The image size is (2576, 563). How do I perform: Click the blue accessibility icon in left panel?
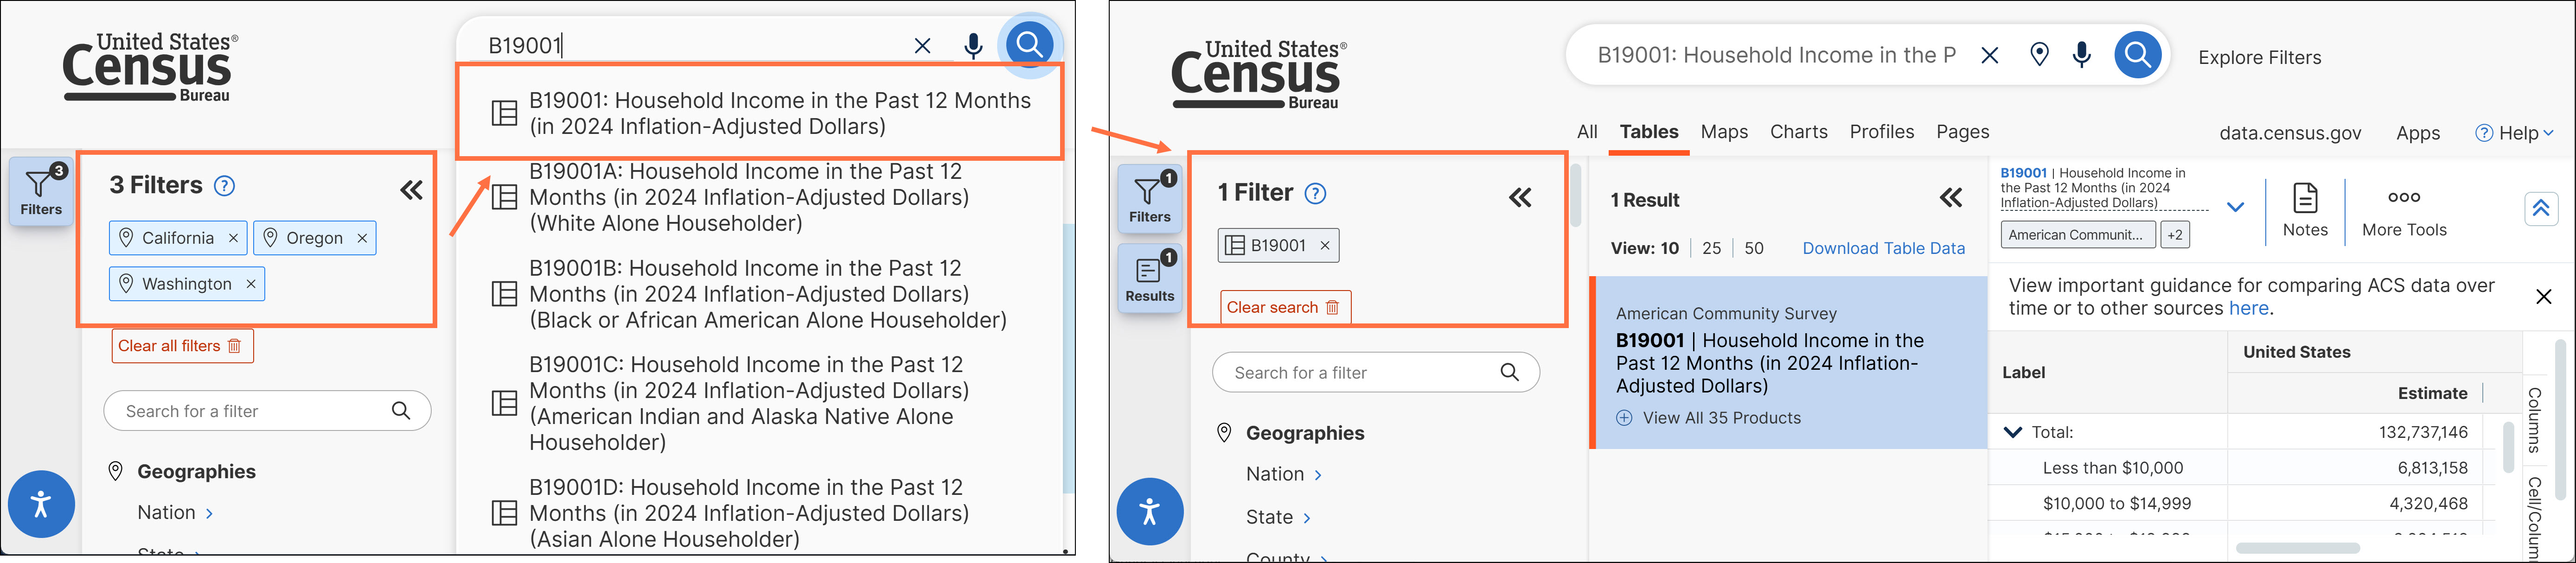pyautogui.click(x=41, y=504)
